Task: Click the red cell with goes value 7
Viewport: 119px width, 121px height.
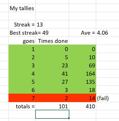Action: (x=22, y=98)
